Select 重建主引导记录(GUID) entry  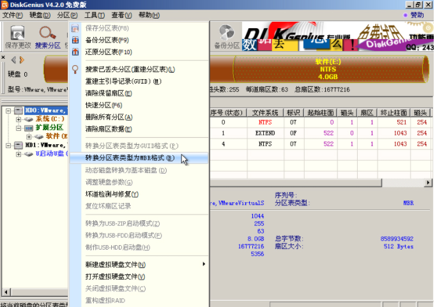(139, 81)
